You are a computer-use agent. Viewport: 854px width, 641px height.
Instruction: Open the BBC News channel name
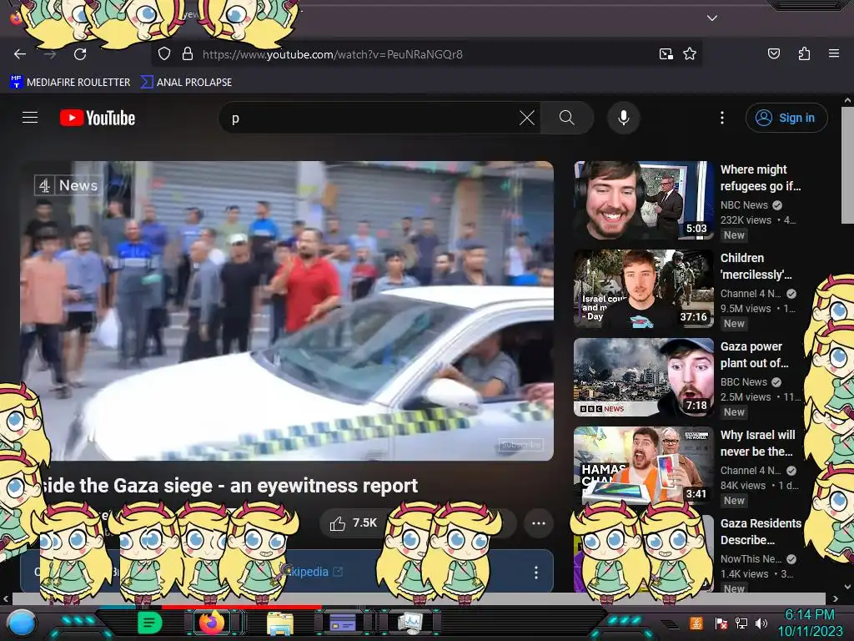743,382
